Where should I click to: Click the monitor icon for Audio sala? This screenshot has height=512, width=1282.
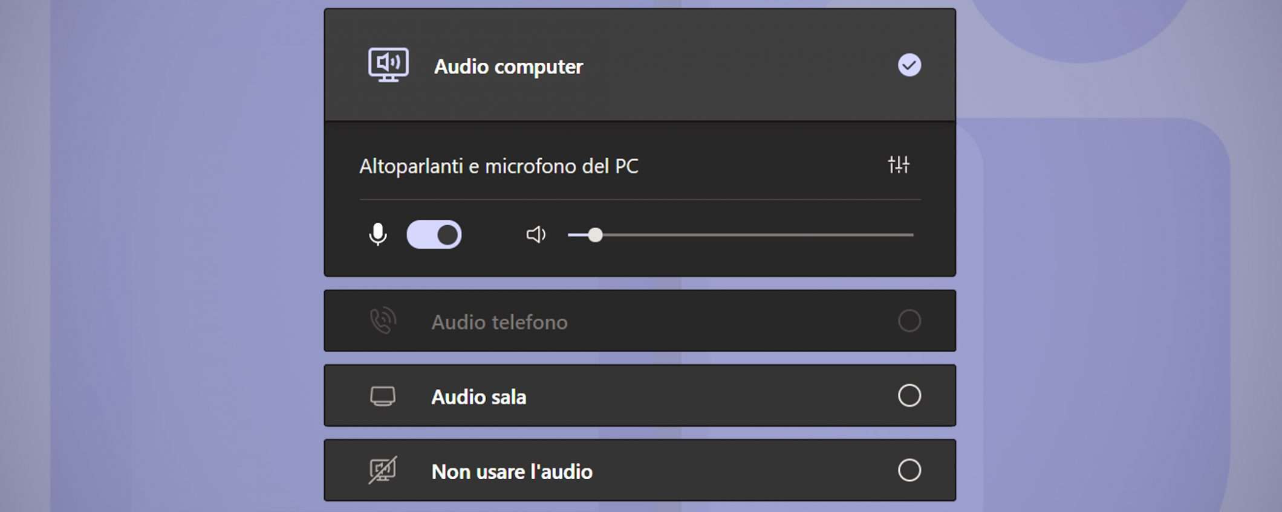point(383,396)
